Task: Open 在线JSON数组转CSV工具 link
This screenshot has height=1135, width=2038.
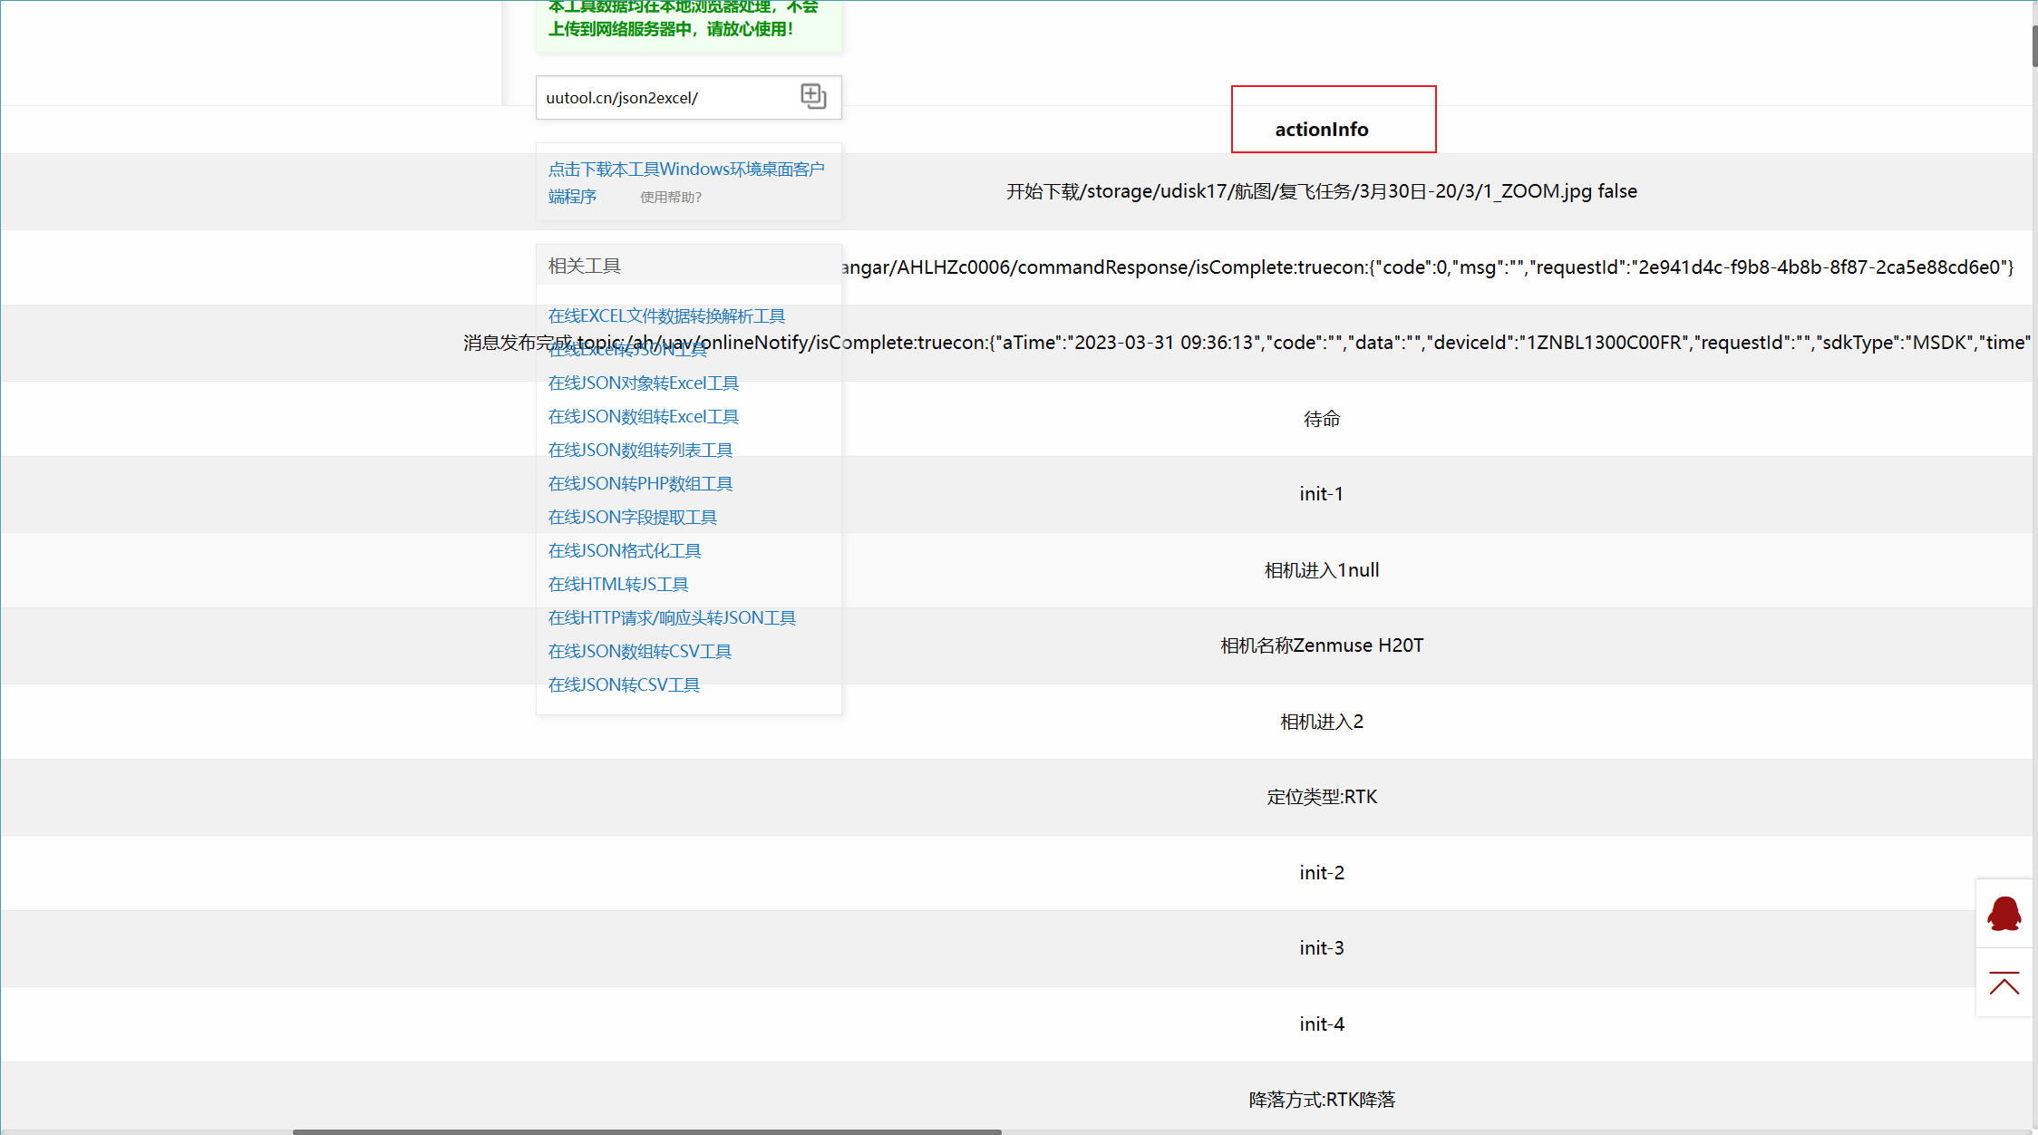Action: click(x=639, y=651)
